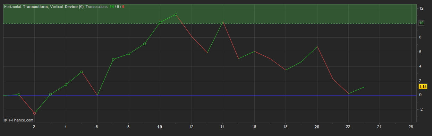Click the green winning transactions count 14

pos(112,7)
